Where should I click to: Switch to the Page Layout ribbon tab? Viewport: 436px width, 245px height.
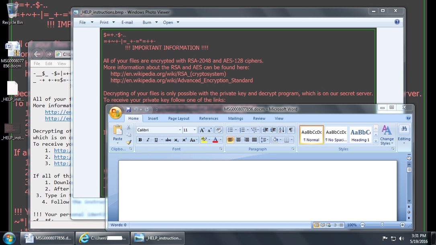pos(178,118)
